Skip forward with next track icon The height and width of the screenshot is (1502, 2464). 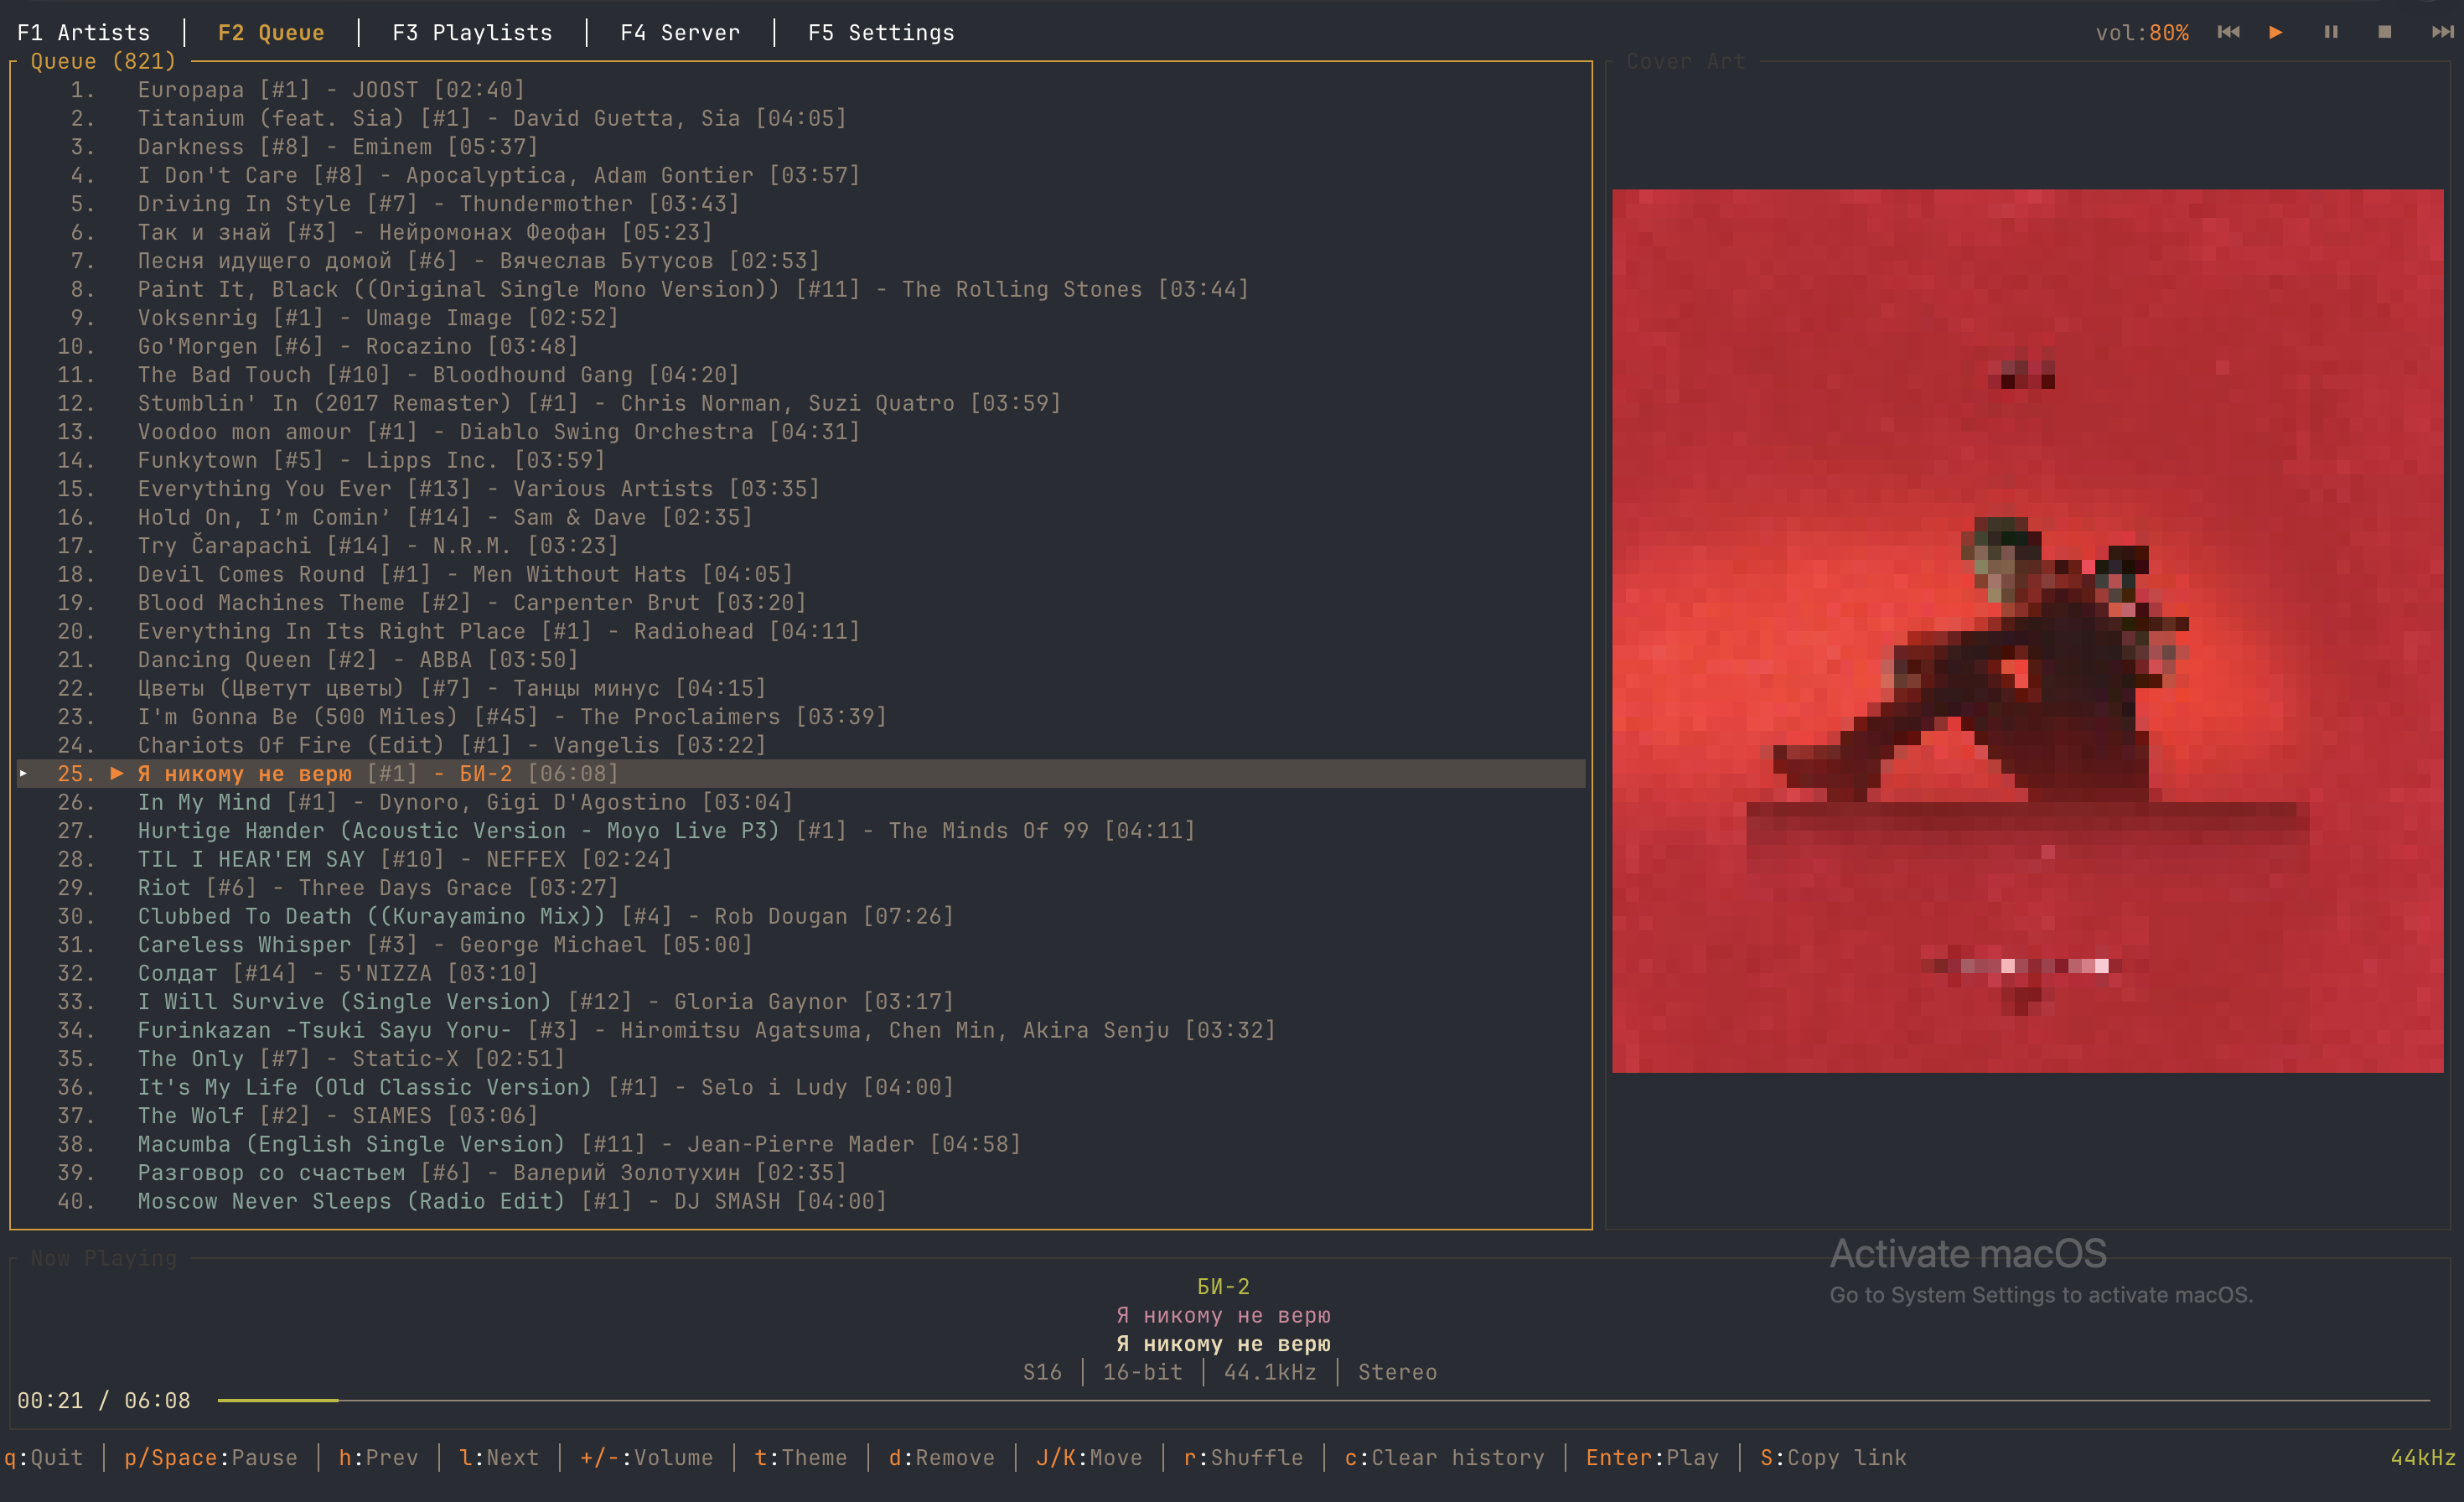coord(2442,32)
